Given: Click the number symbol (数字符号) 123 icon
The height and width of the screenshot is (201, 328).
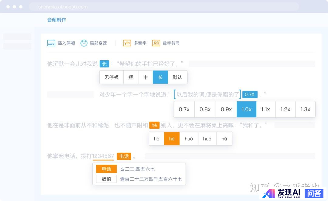Looking at the screenshot, I should [156, 43].
